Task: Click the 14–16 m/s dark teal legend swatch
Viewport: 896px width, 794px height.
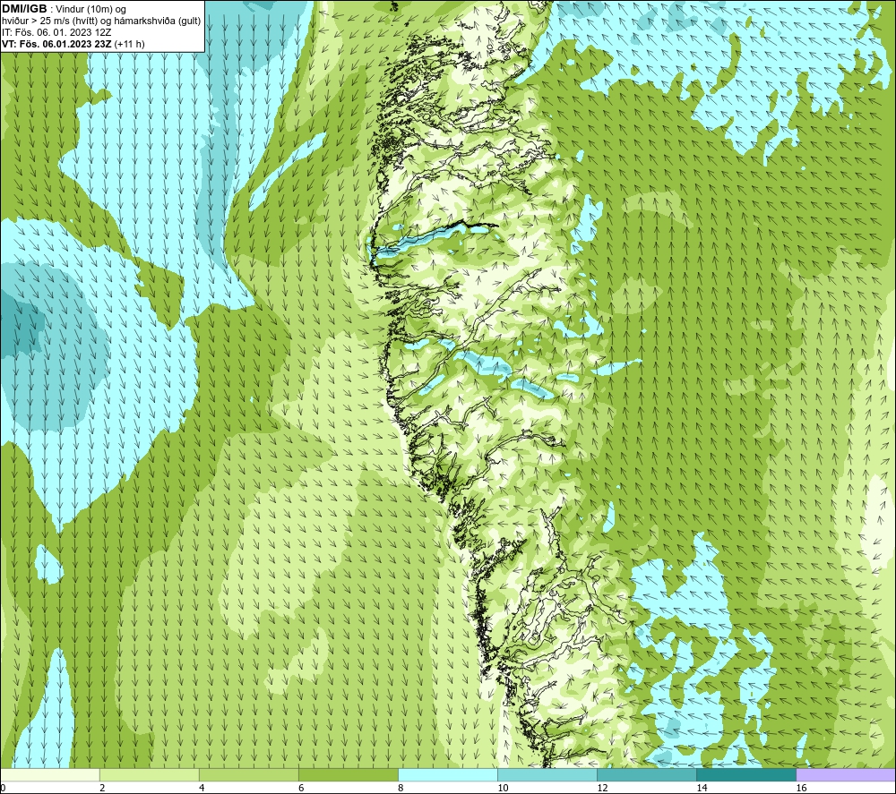Action: point(745,774)
